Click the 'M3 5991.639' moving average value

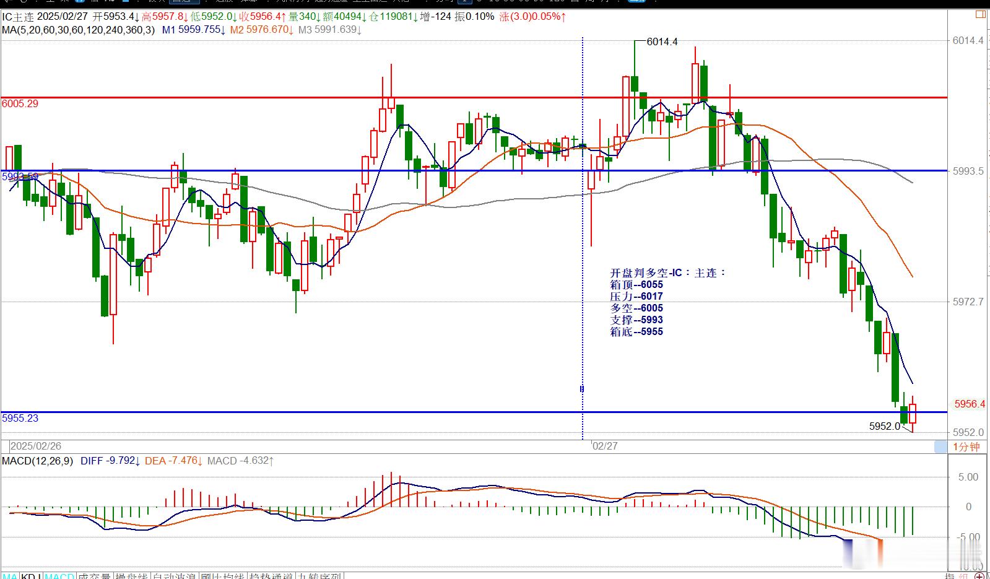click(x=329, y=29)
